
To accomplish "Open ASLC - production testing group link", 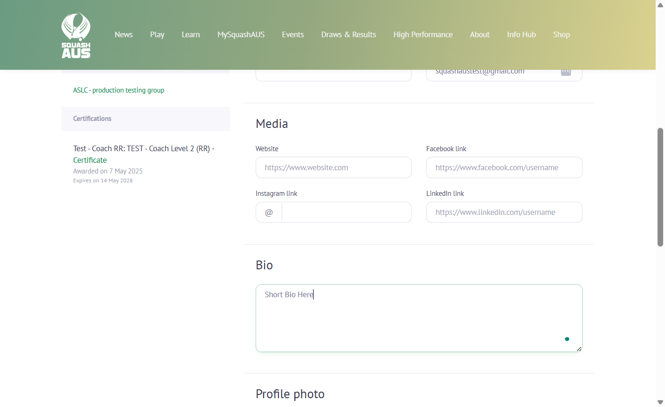I will 119,90.
